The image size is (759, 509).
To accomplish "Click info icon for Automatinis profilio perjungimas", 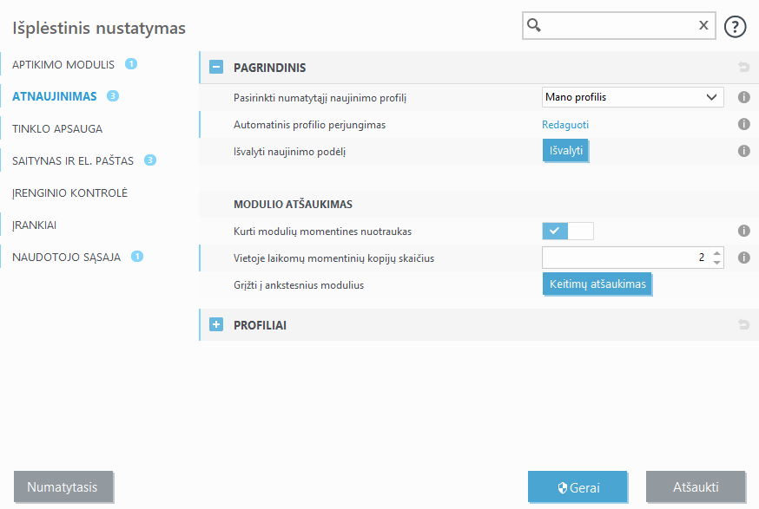I will [743, 125].
